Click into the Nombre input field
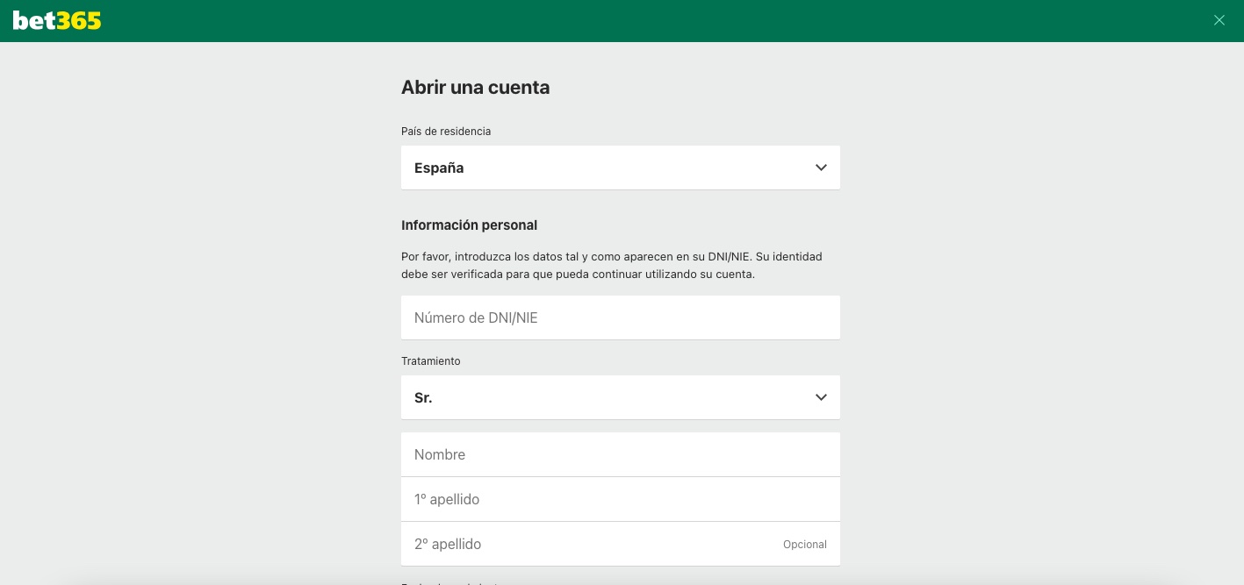The image size is (1244, 585). pos(620,454)
